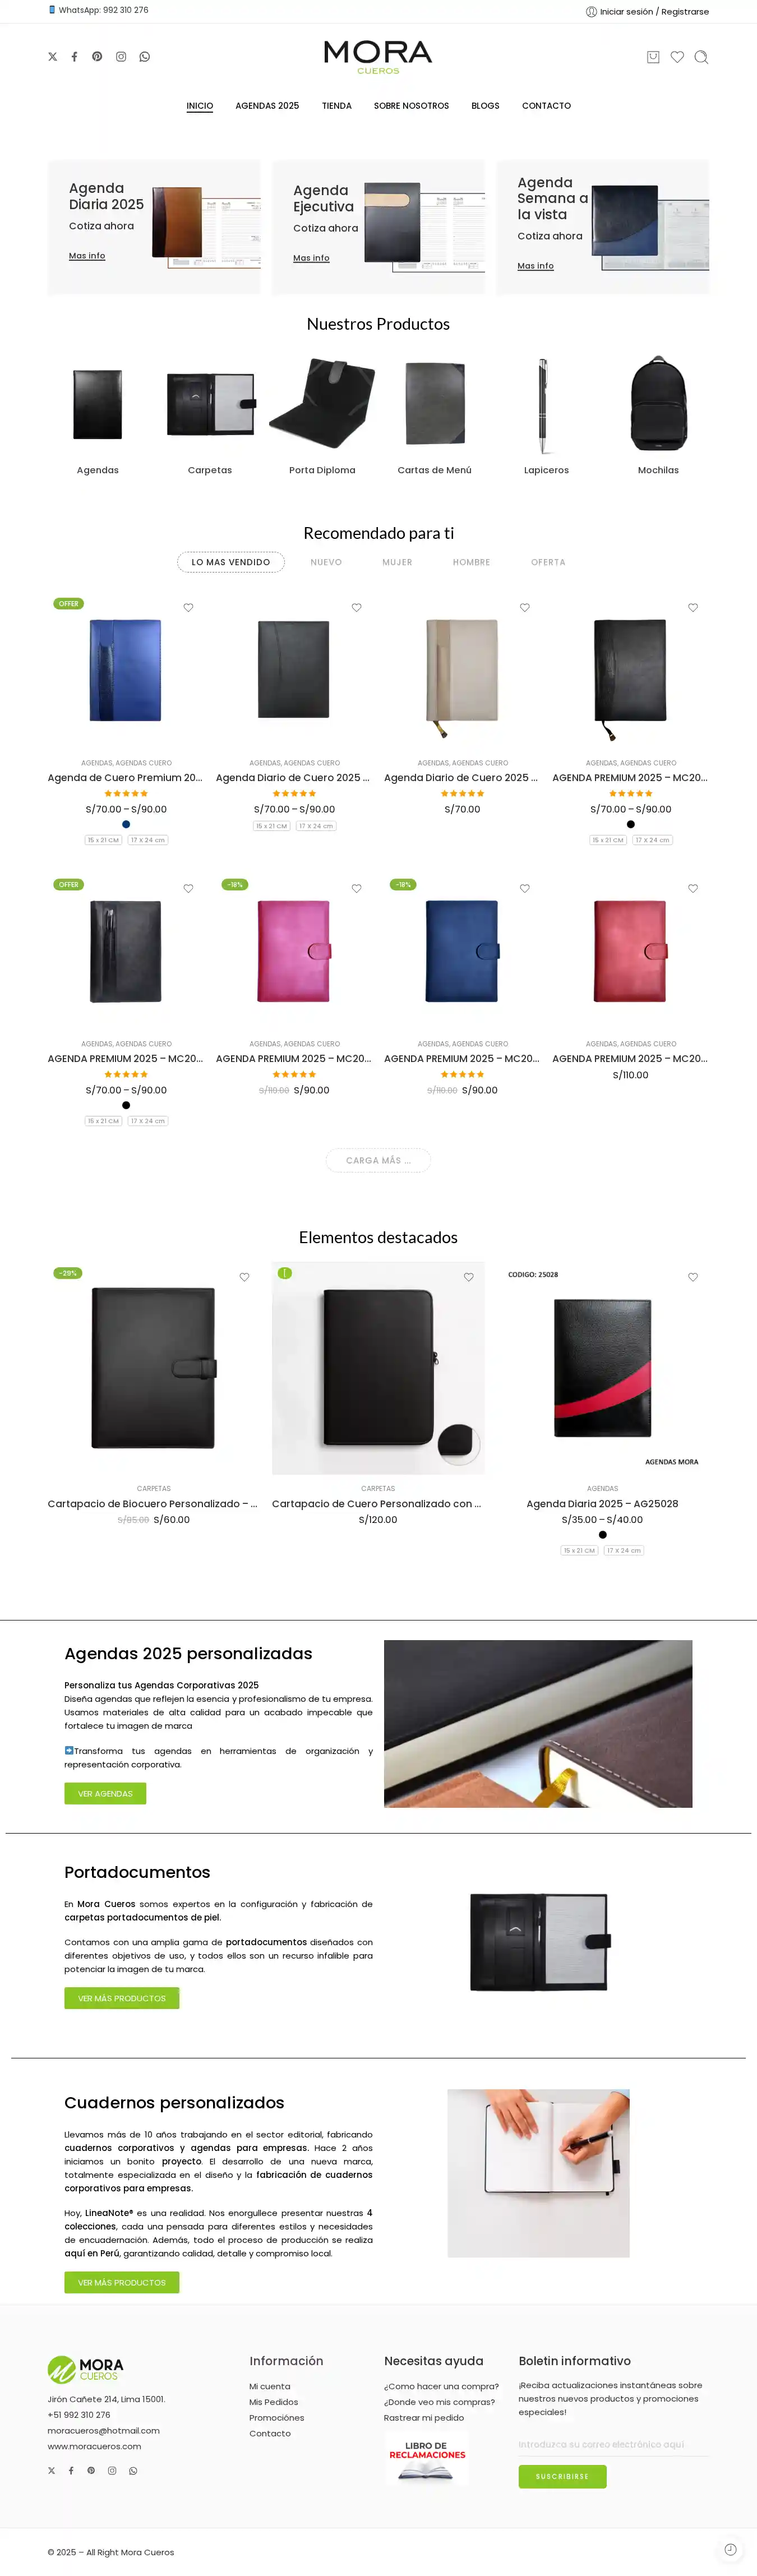Image resolution: width=757 pixels, height=2576 pixels.
Task: Select blue color swatch under Agenda de Cuero Premium
Action: click(x=126, y=825)
